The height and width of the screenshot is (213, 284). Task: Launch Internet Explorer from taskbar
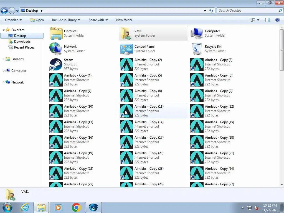tap(25, 207)
